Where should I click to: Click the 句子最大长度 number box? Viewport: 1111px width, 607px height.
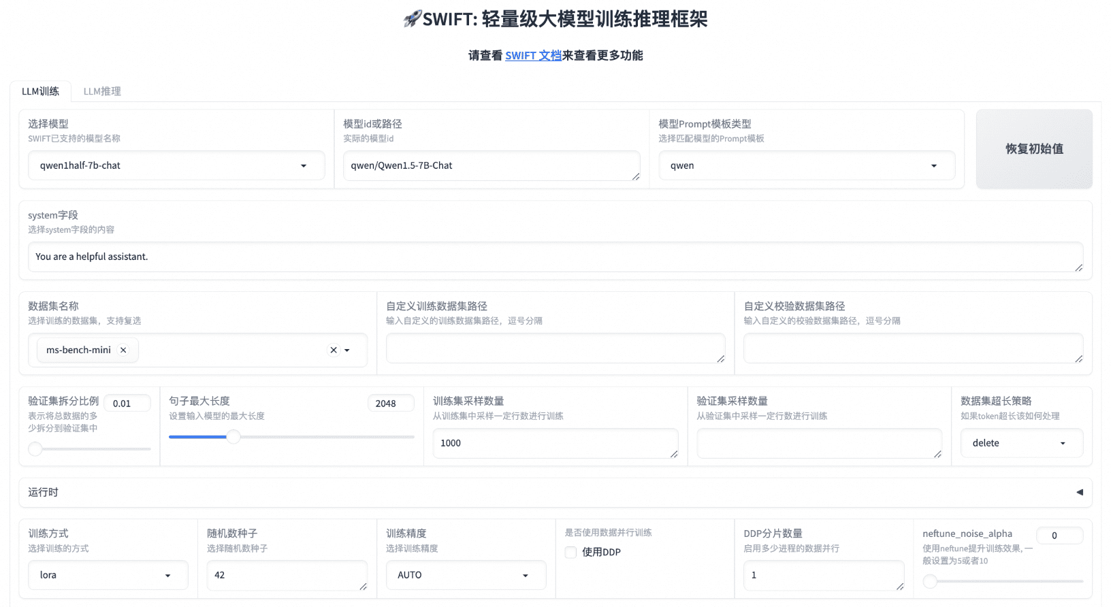[391, 403]
